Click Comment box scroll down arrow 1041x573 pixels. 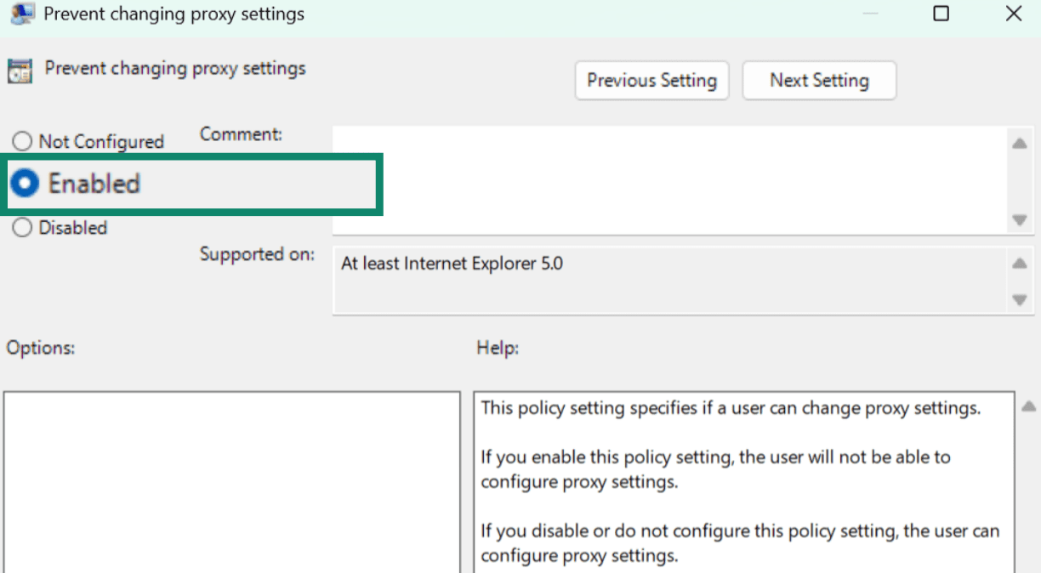tap(1019, 220)
